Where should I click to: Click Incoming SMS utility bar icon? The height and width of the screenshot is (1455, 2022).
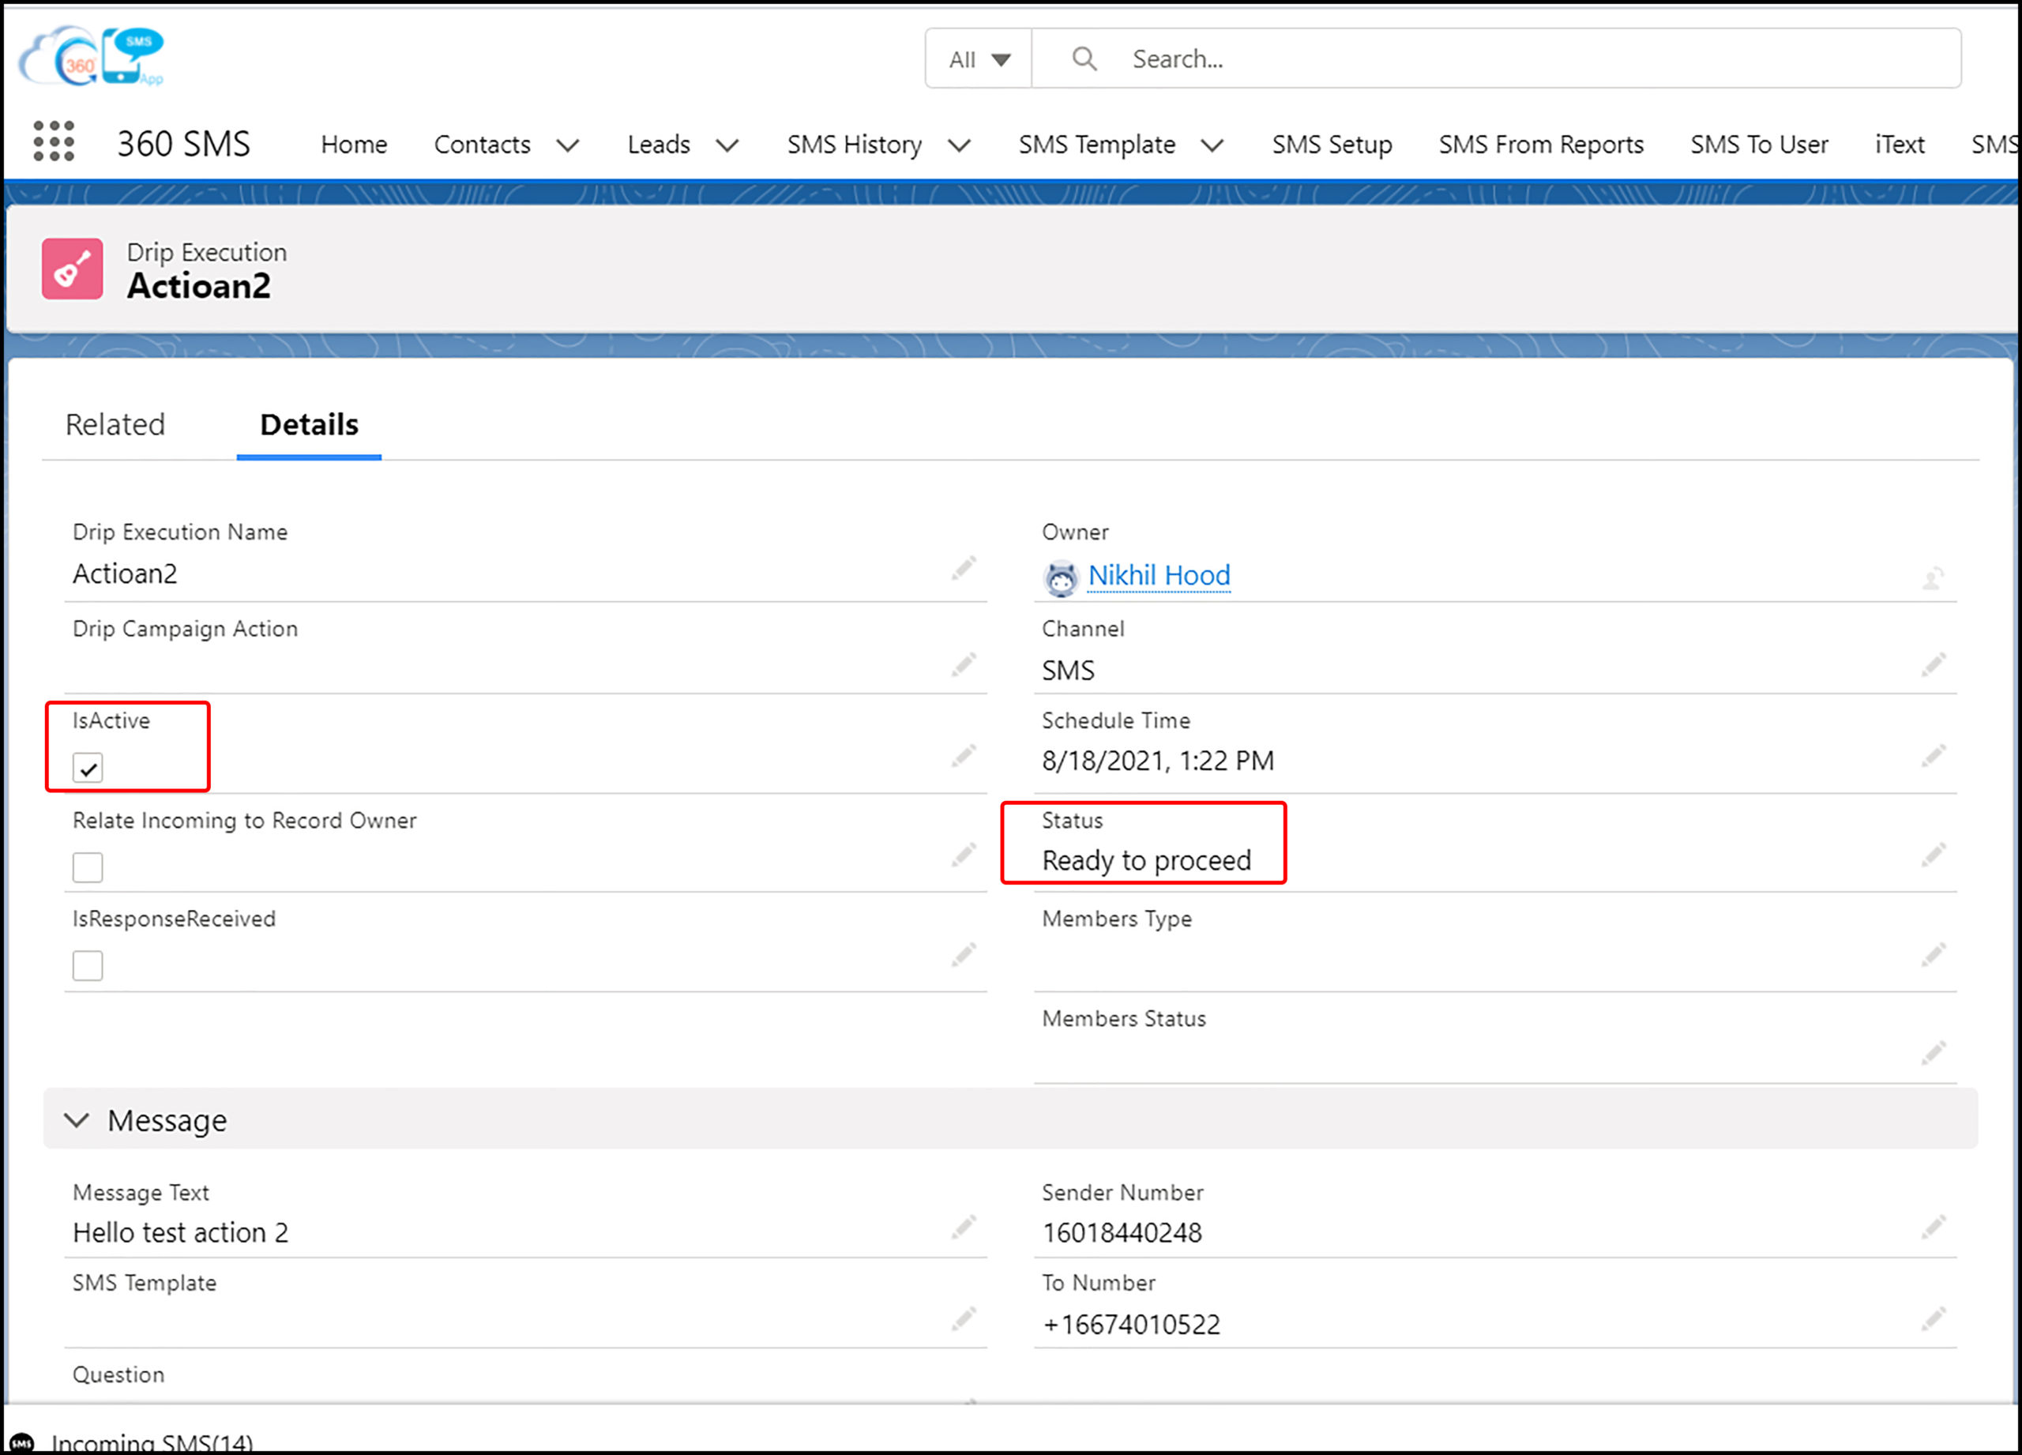(21, 1442)
